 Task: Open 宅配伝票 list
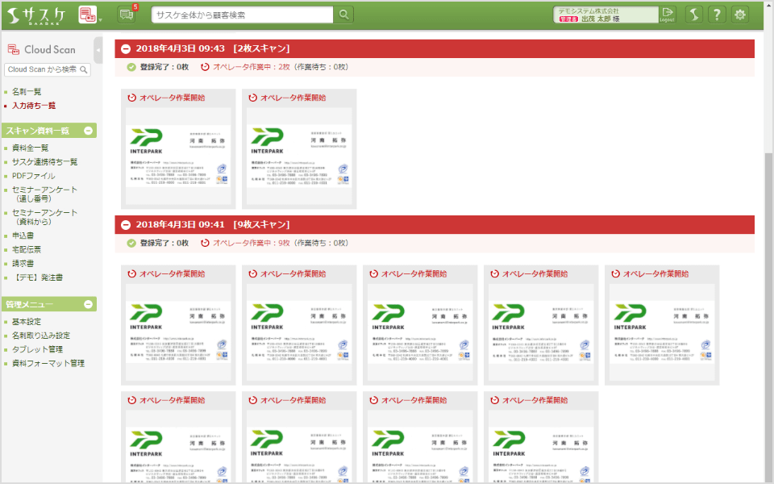click(27, 249)
